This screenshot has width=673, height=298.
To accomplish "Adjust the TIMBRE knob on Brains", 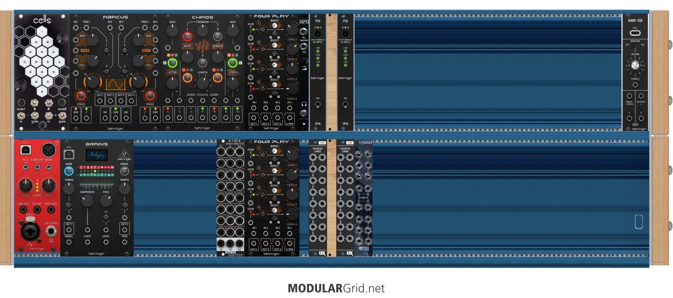I will coord(69,189).
